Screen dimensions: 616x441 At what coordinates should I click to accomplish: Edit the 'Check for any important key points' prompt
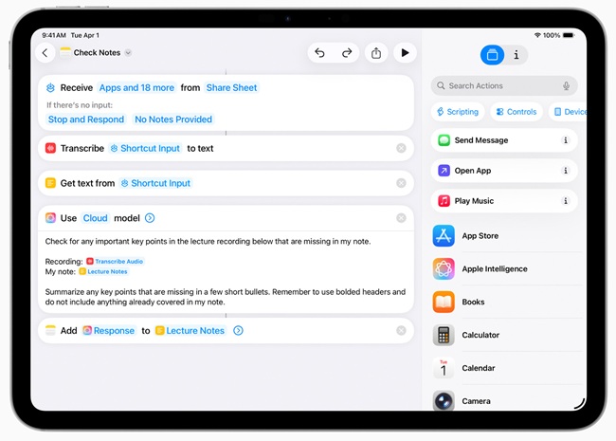click(x=208, y=241)
